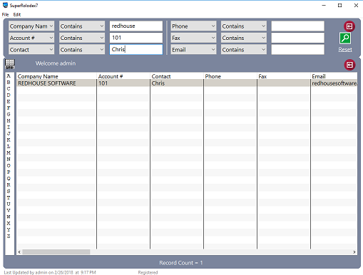Open the Email field selector dropdown
The image size is (363, 275).
pyautogui.click(x=193, y=50)
